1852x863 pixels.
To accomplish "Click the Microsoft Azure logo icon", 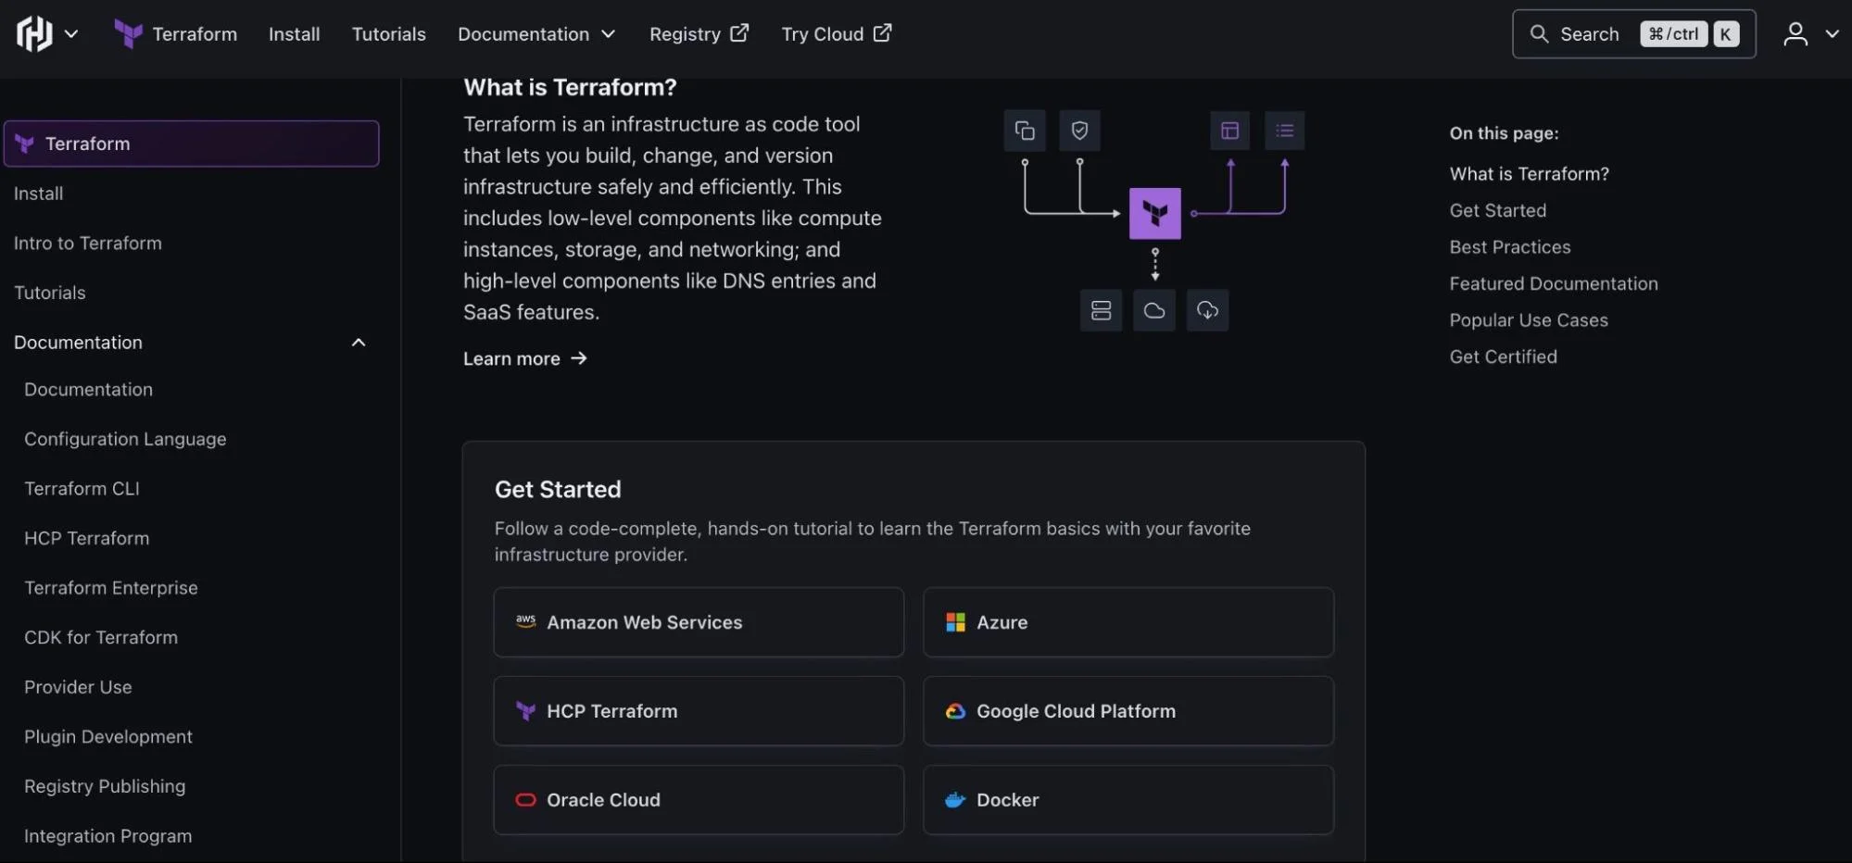I will (x=955, y=622).
